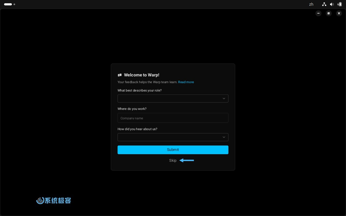Click the 'Welcome to Warp!' heading
This screenshot has width=346, height=216.
(x=142, y=75)
